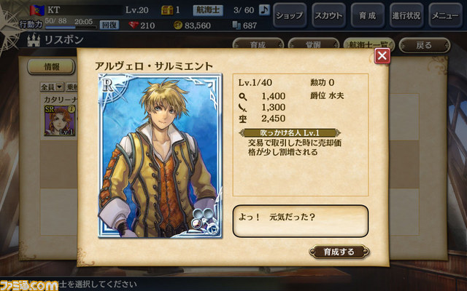Click the action power progress bar
This screenshot has height=291, width=467.
tap(71, 28)
